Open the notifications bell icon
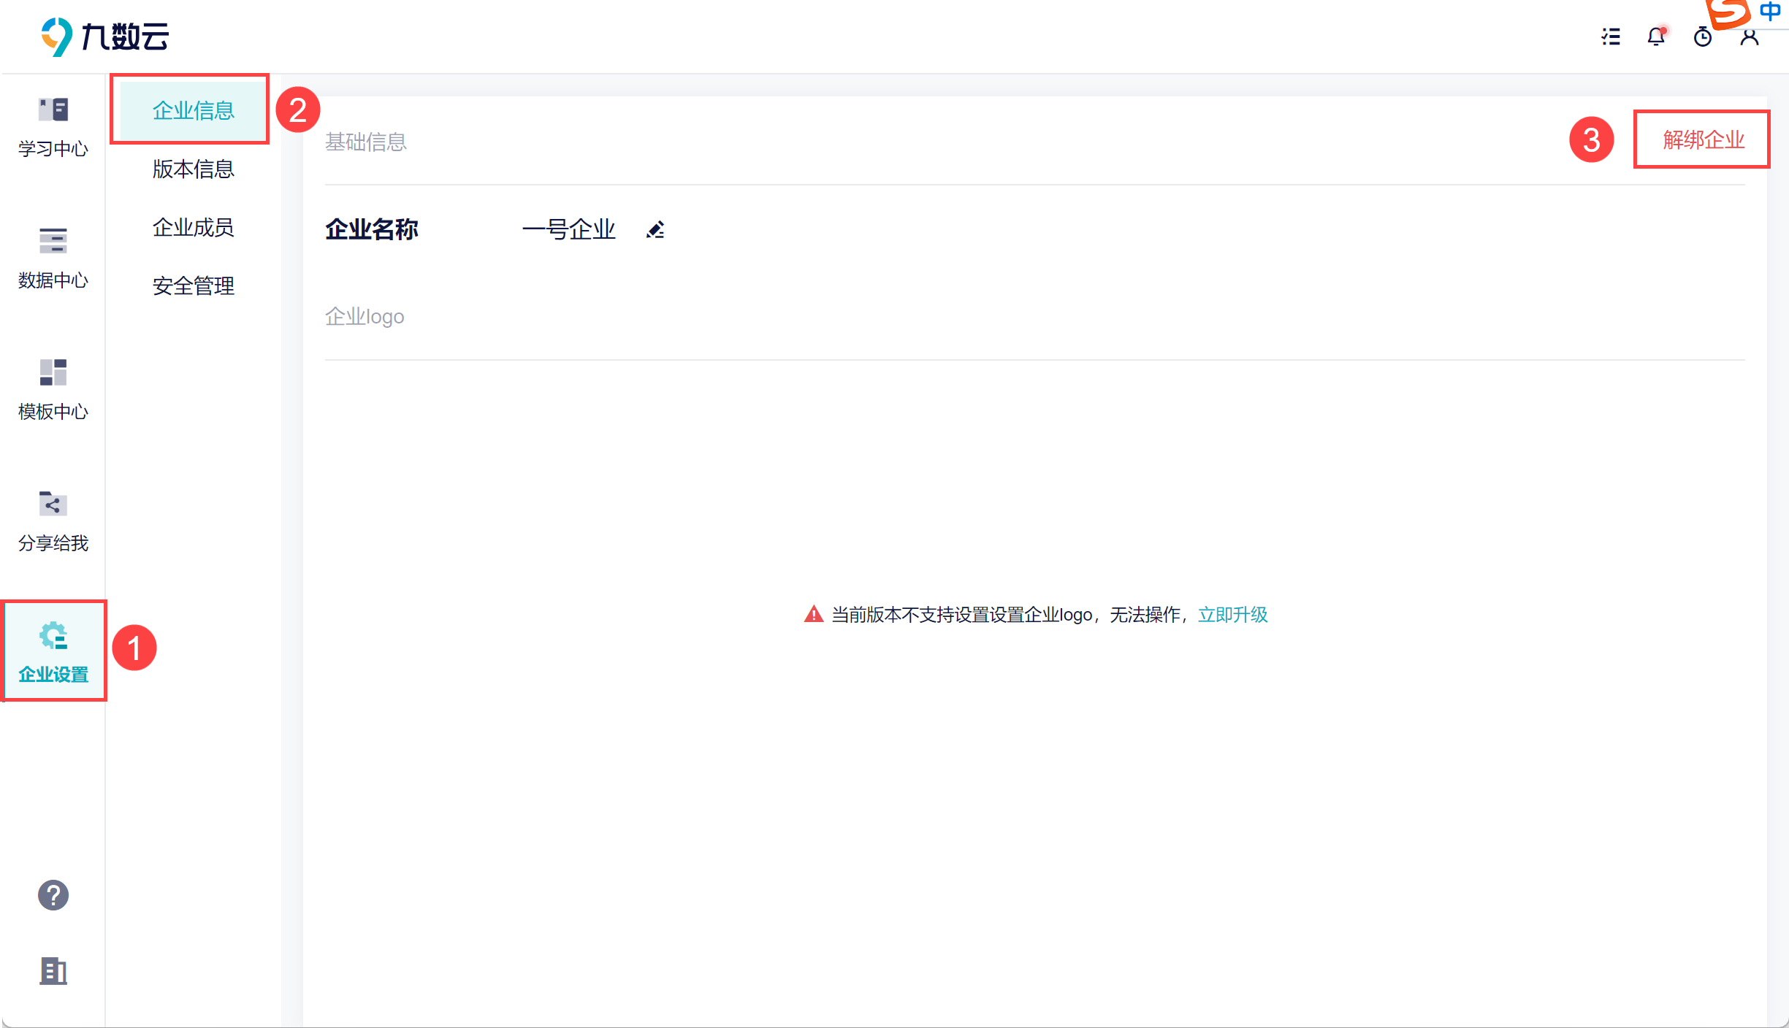Screen dimensions: 1789x1028 tap(1656, 37)
